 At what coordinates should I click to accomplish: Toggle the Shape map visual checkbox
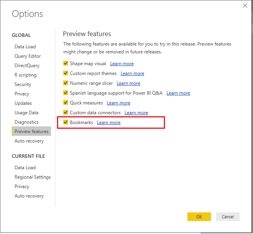click(x=66, y=64)
